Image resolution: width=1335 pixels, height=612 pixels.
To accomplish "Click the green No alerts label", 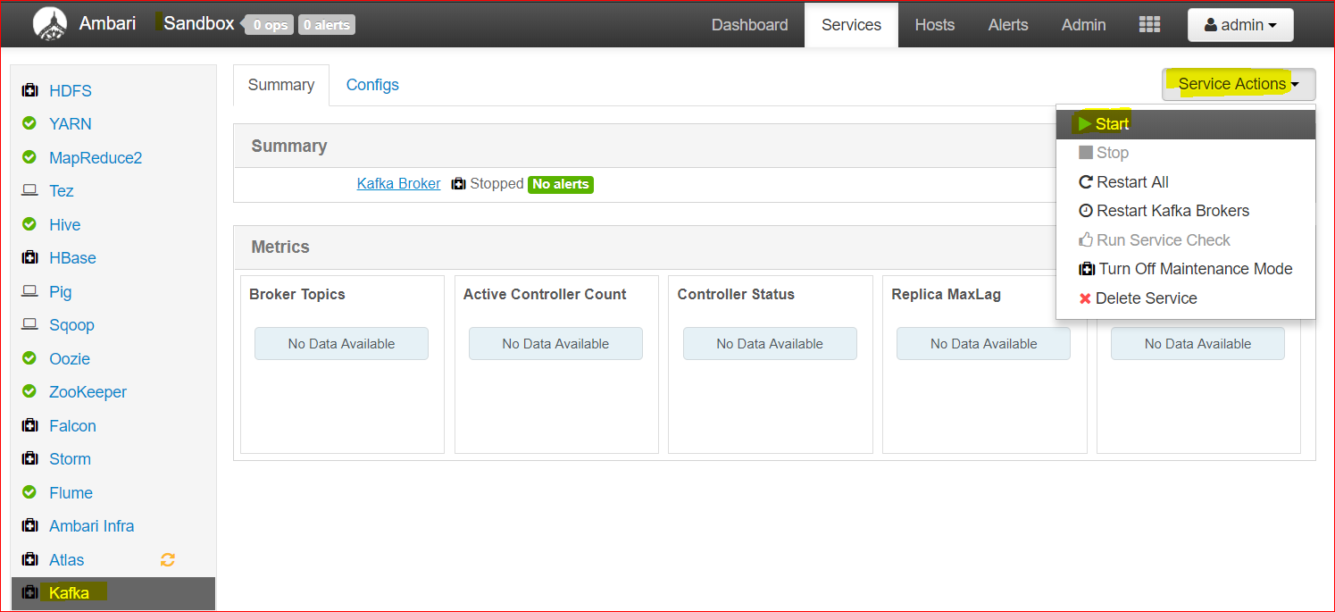I will point(561,184).
